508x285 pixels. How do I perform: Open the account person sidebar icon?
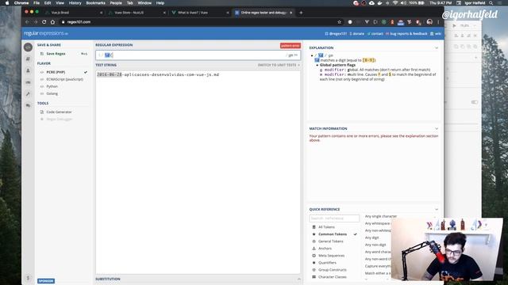coord(29,70)
